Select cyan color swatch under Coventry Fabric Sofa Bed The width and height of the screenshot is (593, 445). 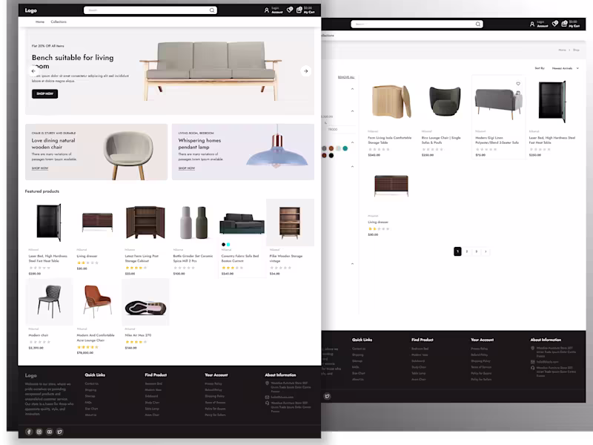[x=228, y=245]
